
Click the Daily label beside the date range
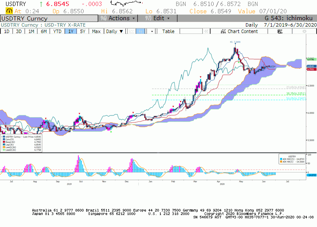click(x=252, y=25)
